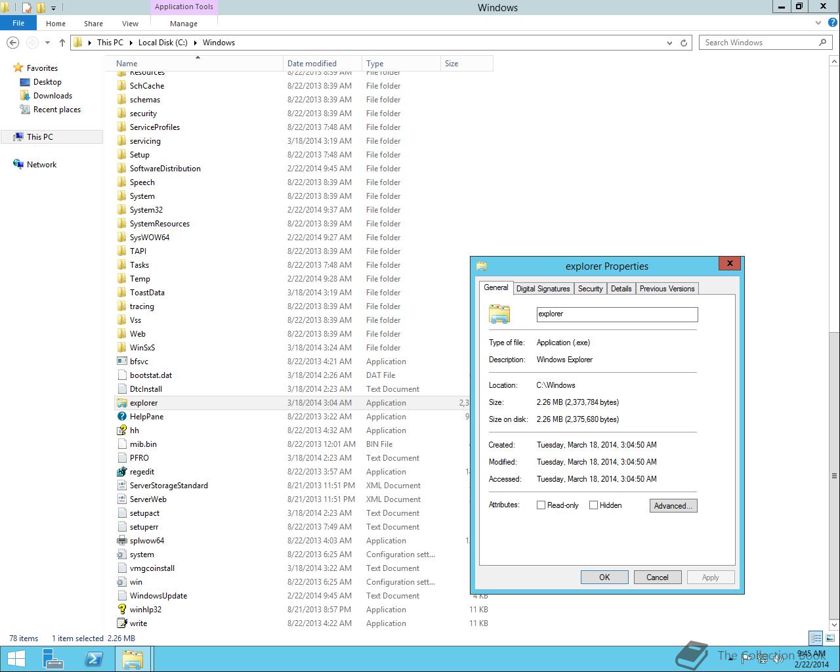Select the WindowsUpdate text document
Viewport: 840px width, 672px height.
click(158, 596)
